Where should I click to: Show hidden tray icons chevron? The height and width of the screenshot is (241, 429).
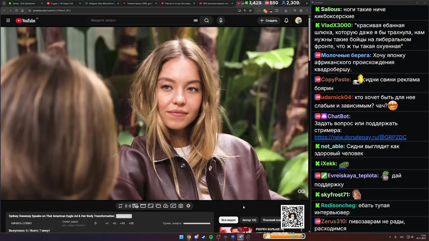click(x=390, y=237)
